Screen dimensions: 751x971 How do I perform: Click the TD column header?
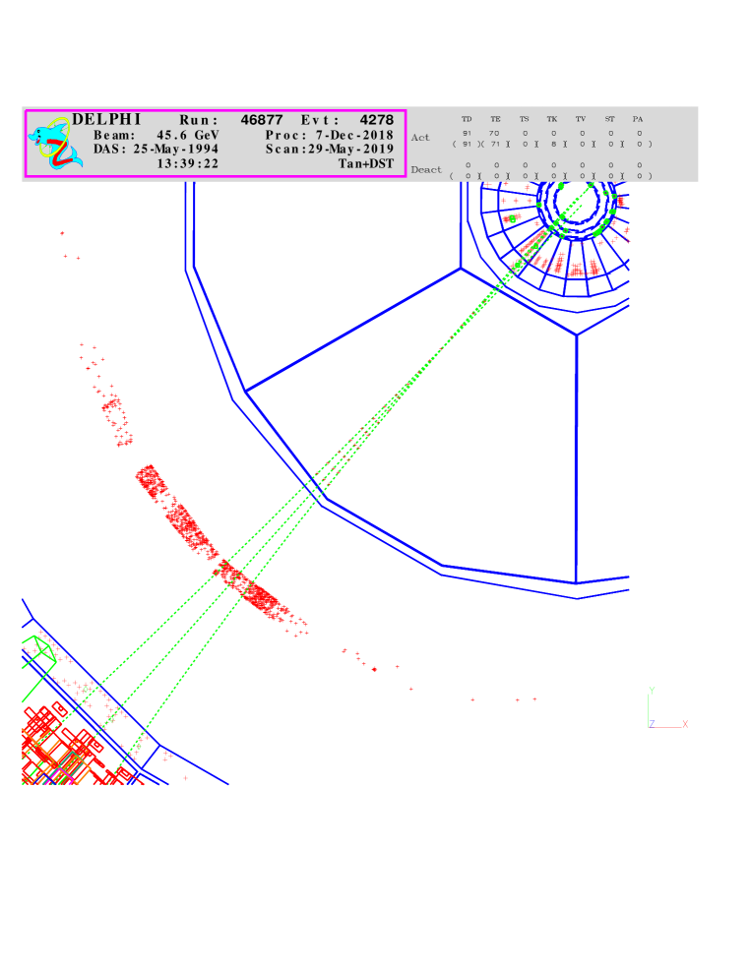[467, 119]
